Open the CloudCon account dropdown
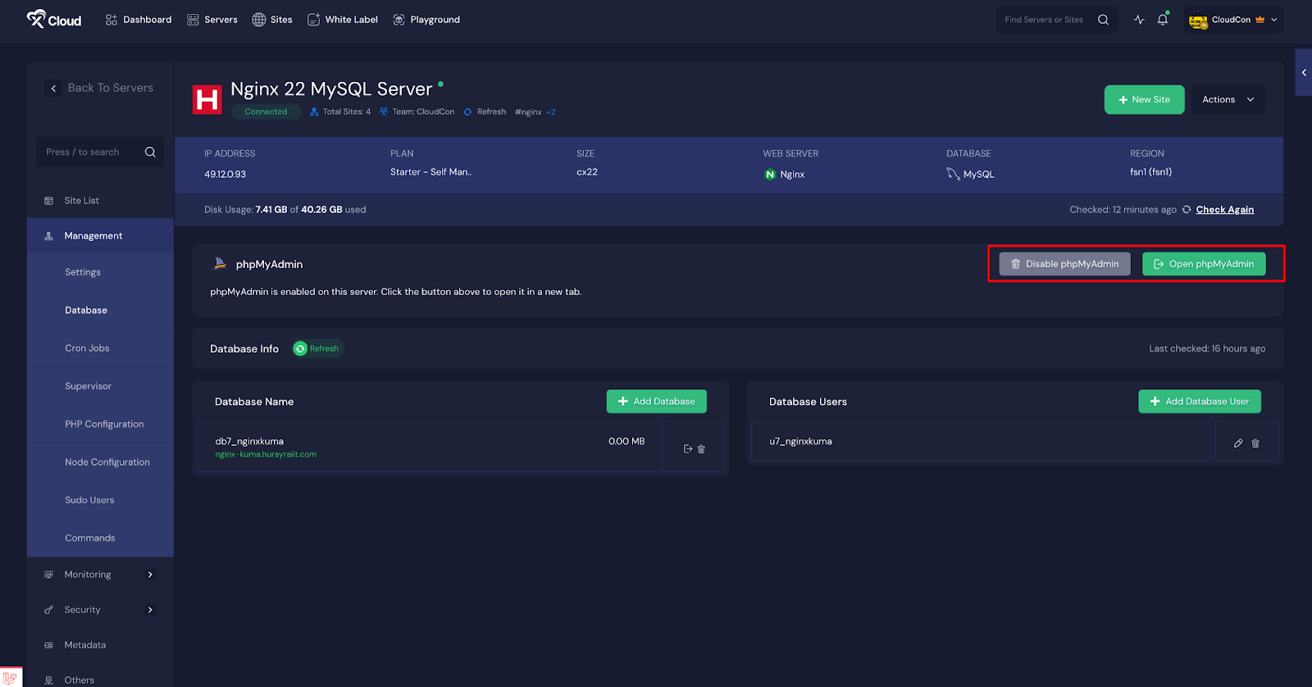This screenshot has width=1312, height=687. (1234, 20)
